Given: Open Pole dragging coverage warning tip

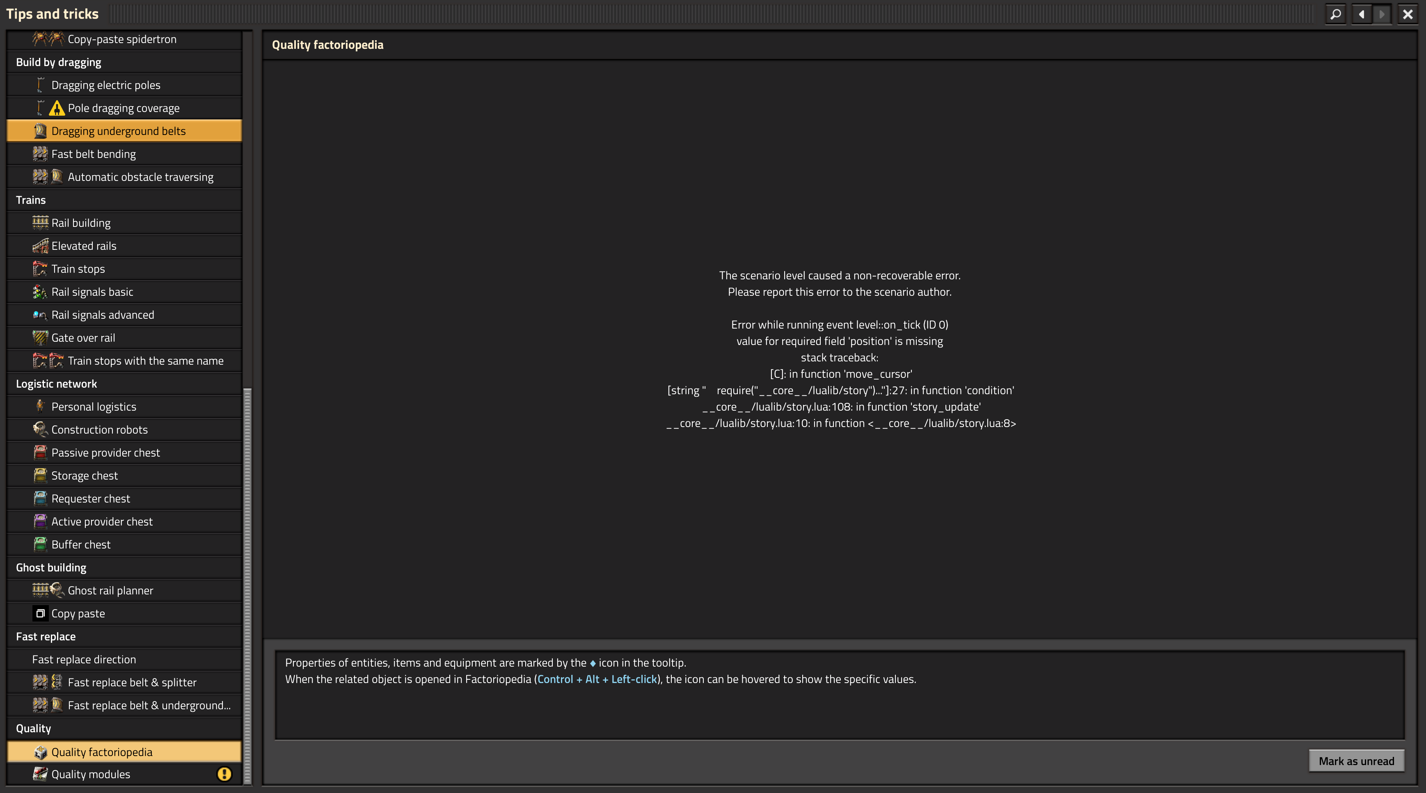Looking at the screenshot, I should point(124,108).
